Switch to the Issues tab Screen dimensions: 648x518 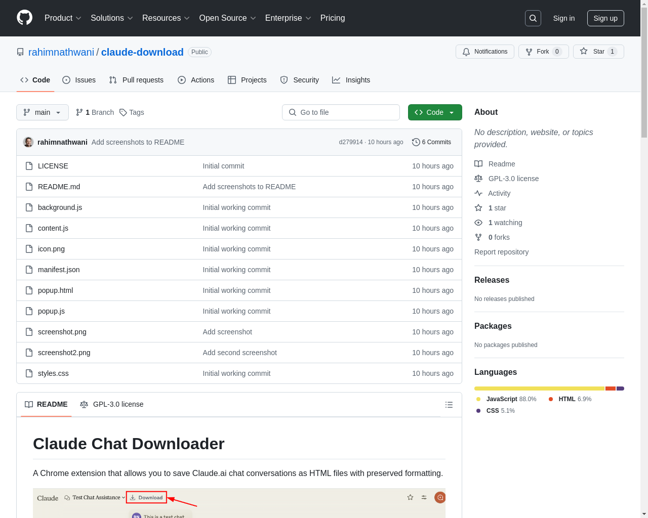[x=79, y=80]
